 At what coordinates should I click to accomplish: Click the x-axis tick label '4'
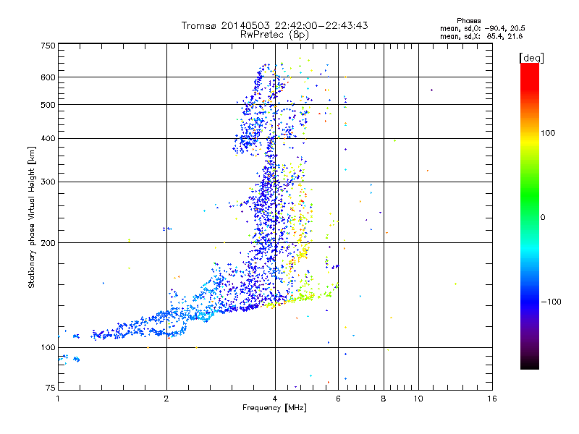(275, 399)
